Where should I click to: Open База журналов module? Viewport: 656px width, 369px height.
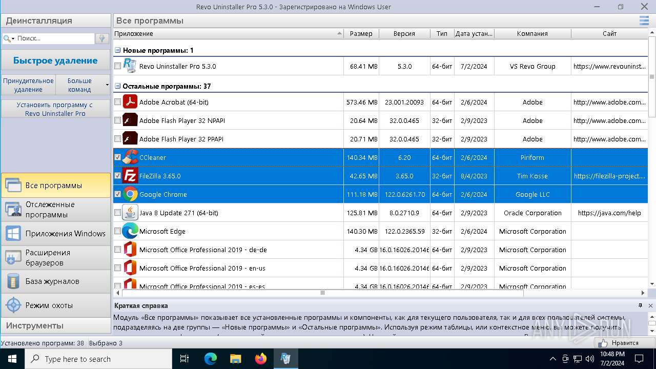pos(55,281)
